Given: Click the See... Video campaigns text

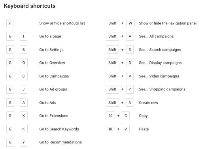Looking at the screenshot, I should click(x=159, y=76).
